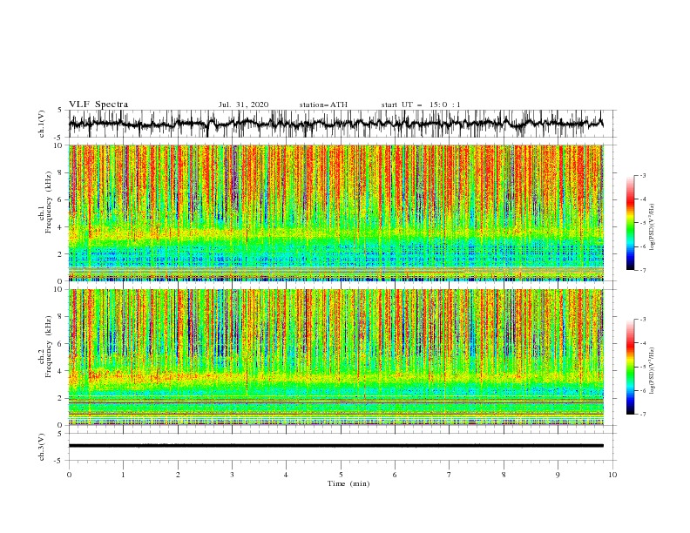
Task: Click the "log(PSD)(V²/Hz)" label of the upper color bar
Action: coord(652,227)
